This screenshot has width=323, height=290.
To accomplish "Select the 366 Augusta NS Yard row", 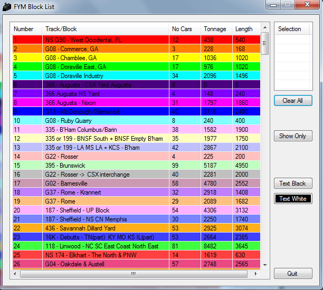I will coord(136,94).
